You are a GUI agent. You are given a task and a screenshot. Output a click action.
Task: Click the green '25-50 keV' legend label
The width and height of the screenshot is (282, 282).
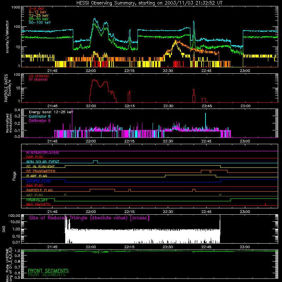[39, 19]
